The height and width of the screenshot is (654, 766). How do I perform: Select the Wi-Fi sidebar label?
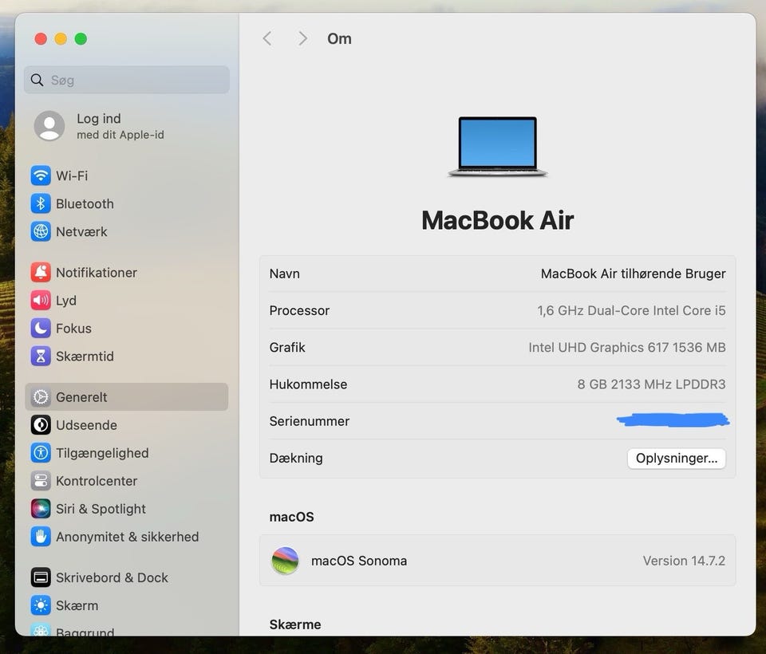(72, 175)
